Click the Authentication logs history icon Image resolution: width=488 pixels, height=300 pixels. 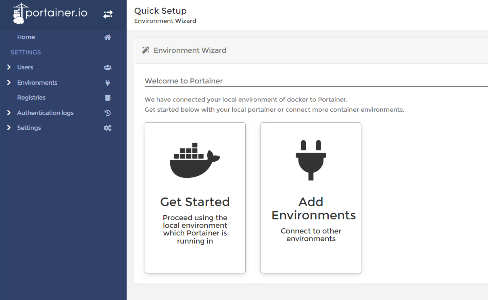[x=108, y=113]
